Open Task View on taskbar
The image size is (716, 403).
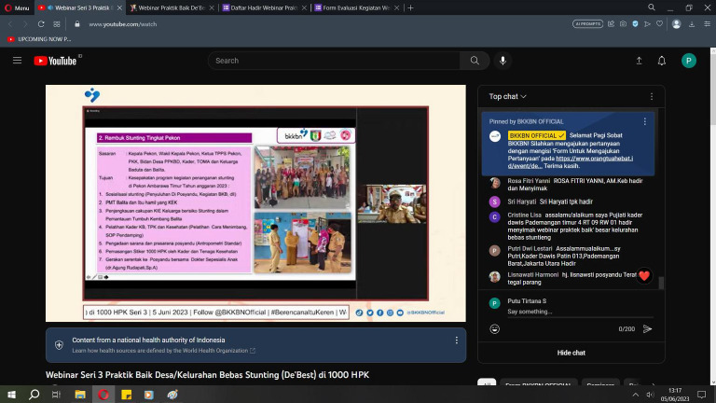[x=56, y=395]
